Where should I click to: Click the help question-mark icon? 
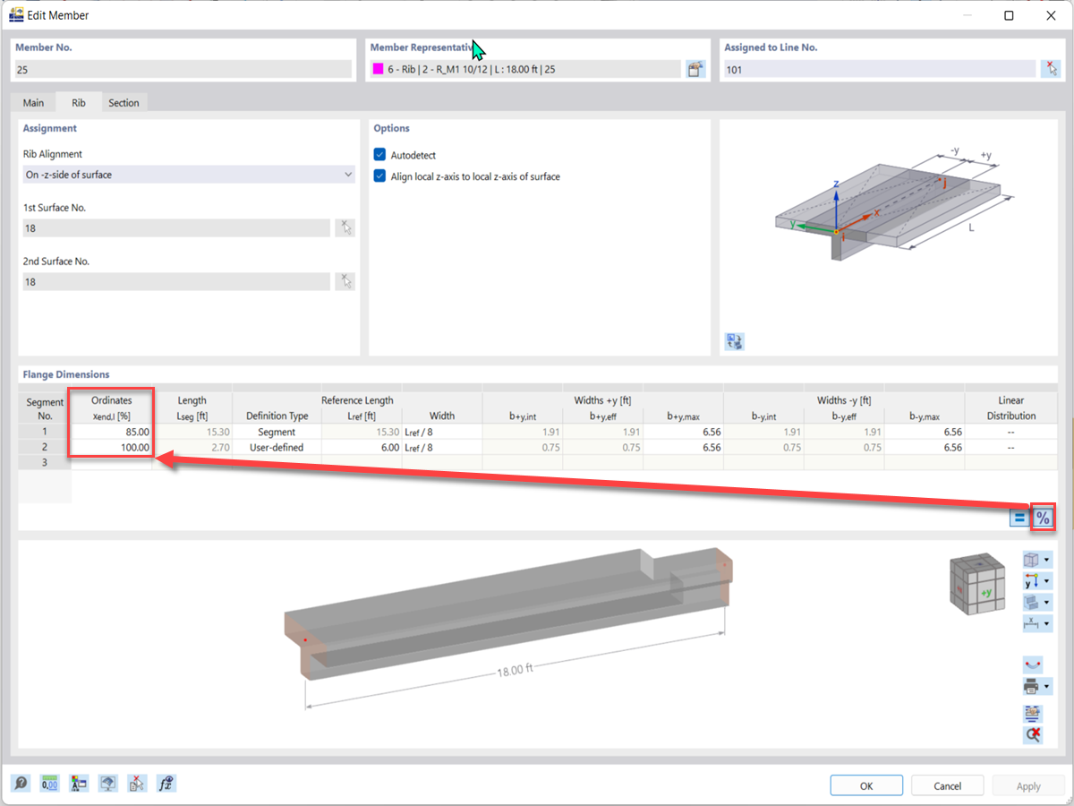tap(21, 783)
